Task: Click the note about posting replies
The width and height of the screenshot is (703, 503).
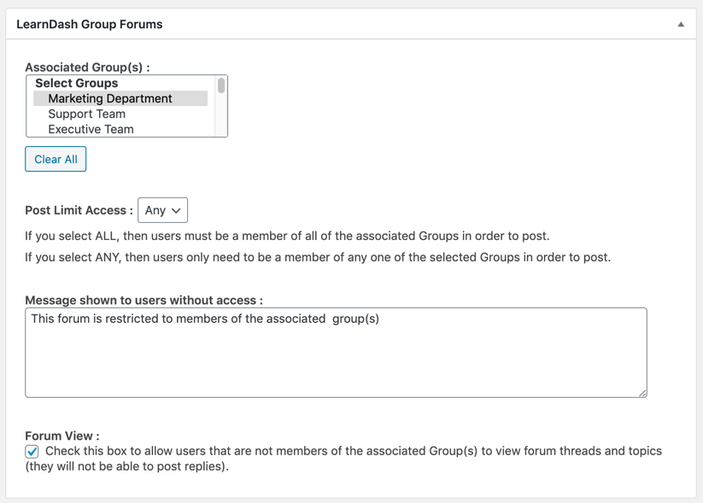Action: pyautogui.click(x=126, y=467)
